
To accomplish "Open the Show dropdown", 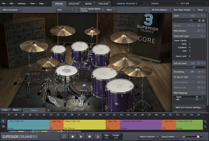I will click(x=201, y=10).
